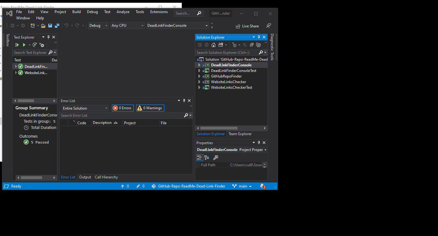
Task: Click the Search Solution Explorer input field
Action: 227,53
